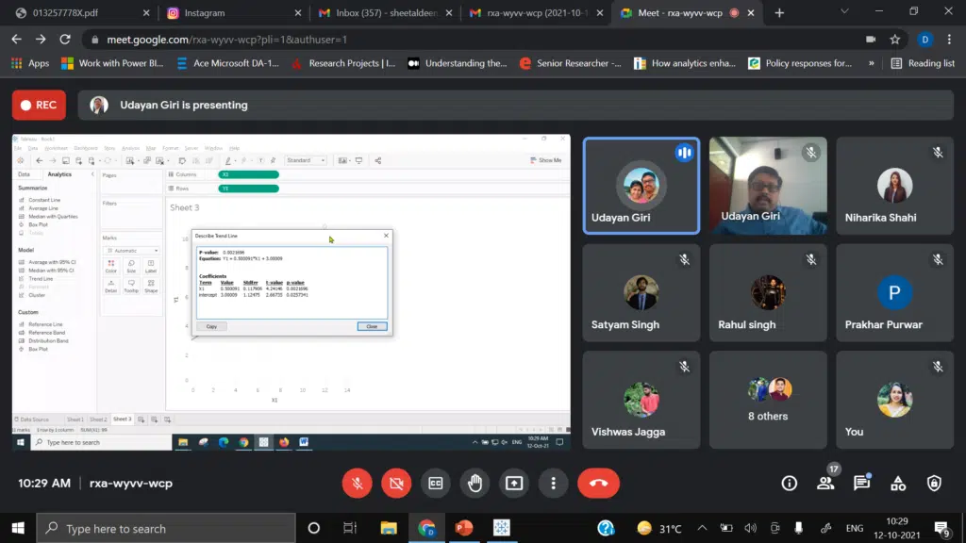Bookmark this page with star icon

click(895, 40)
